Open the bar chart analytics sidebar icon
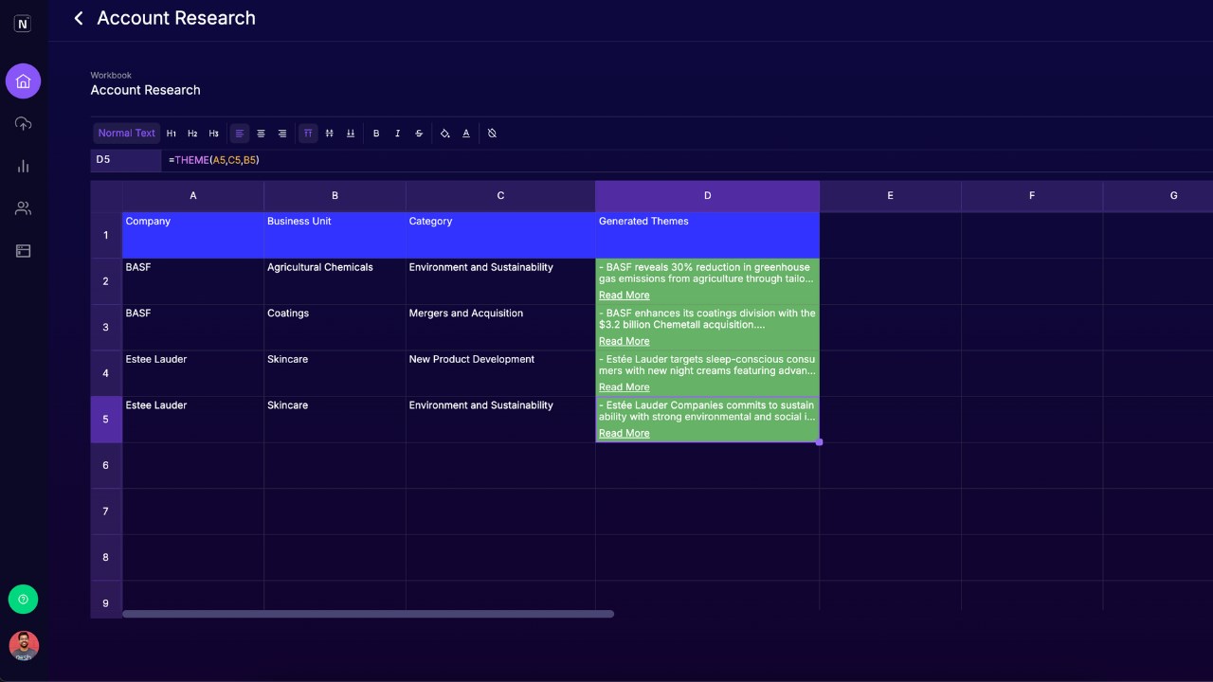 [24, 167]
